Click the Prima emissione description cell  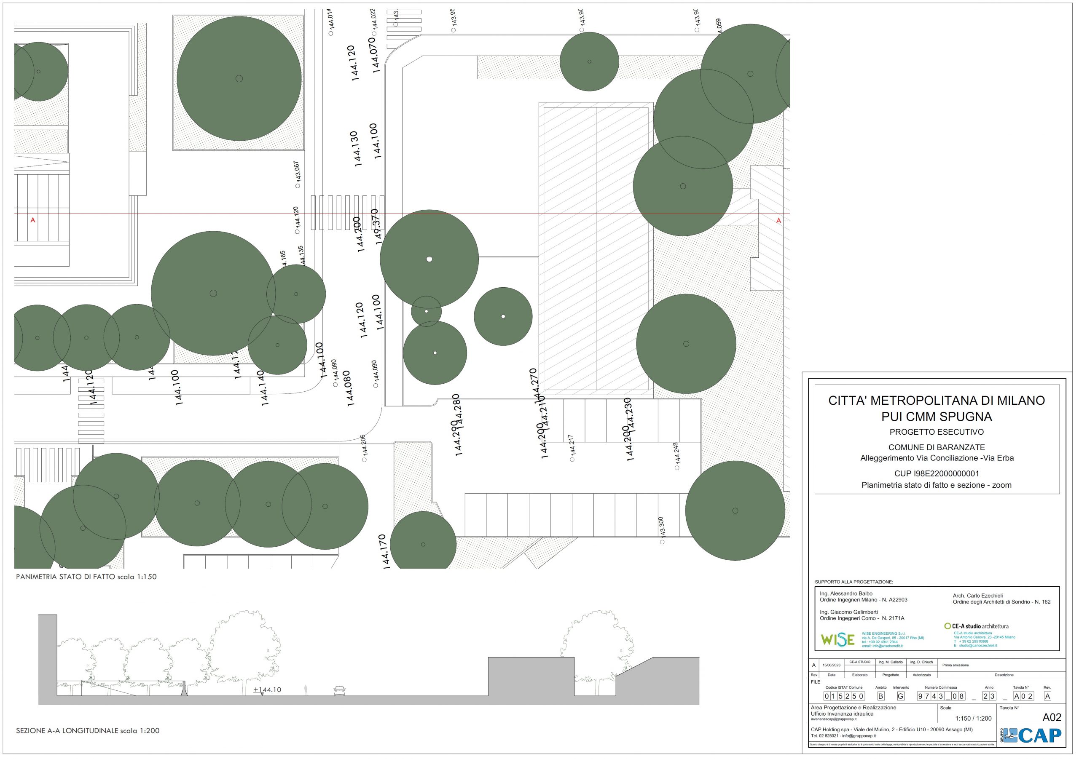point(956,665)
